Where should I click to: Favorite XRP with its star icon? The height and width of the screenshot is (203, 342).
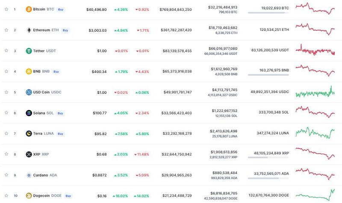pyautogui.click(x=6, y=154)
